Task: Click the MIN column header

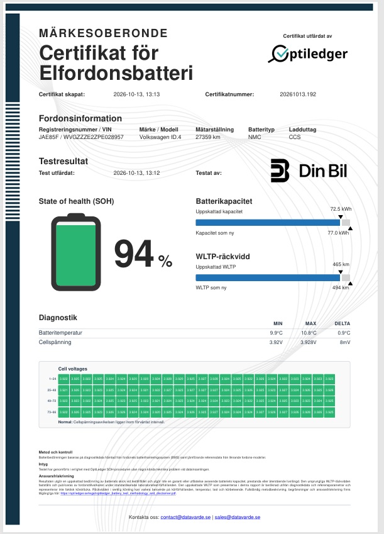Action: (x=278, y=323)
